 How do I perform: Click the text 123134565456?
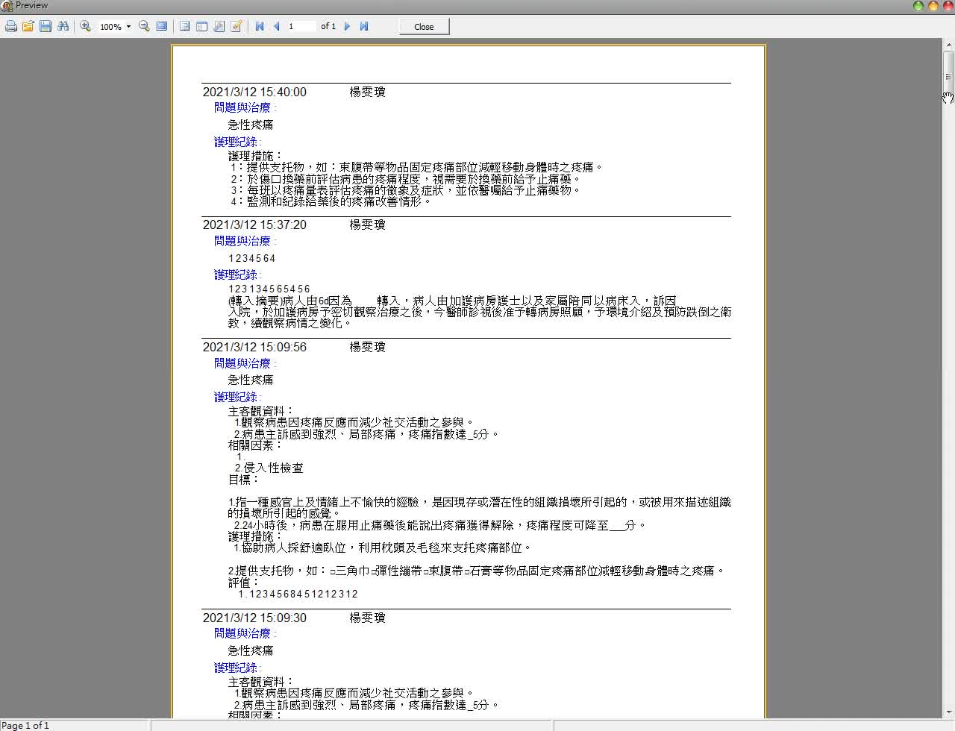coord(269,289)
